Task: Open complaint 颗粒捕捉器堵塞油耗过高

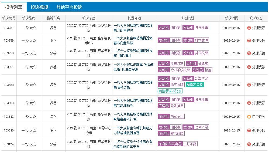Action: coord(133,85)
